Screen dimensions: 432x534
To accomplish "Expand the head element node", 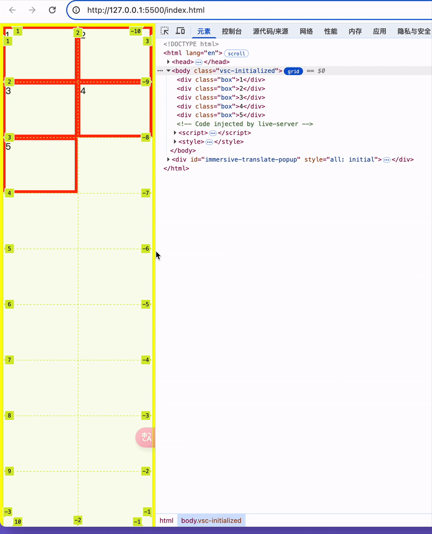I will coord(168,62).
